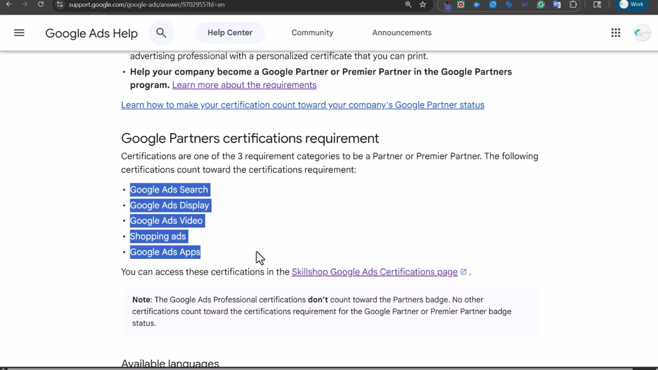Open the Announcements tab

(402, 32)
